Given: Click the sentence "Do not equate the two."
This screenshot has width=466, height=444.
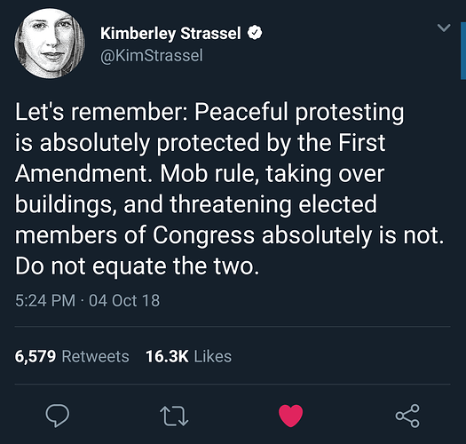Looking at the screenshot, I should (x=137, y=266).
